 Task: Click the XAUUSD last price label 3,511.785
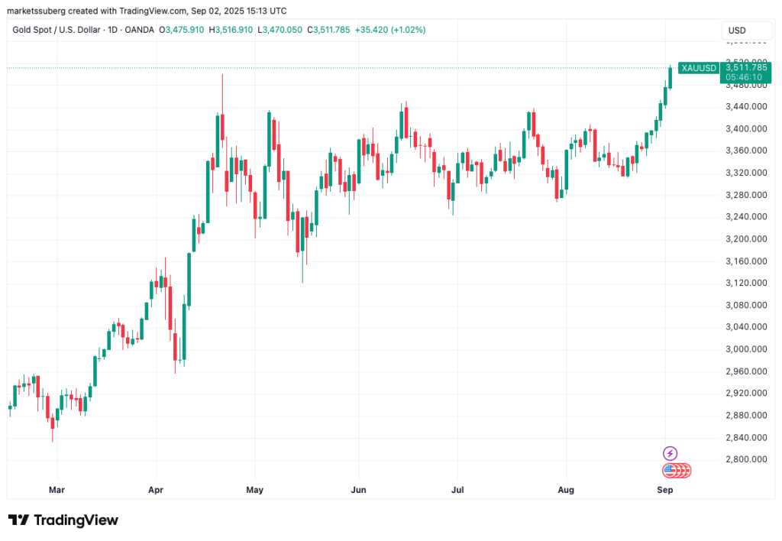point(745,68)
